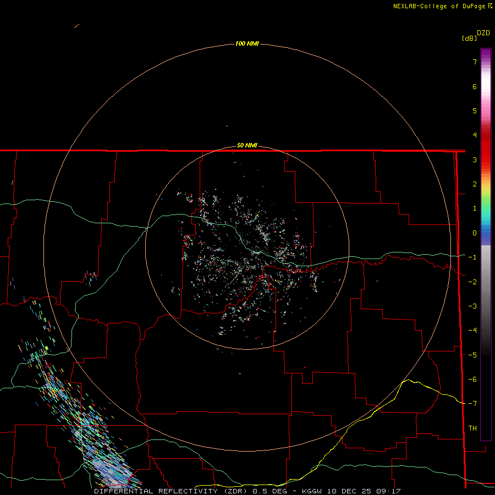Click the -4 value on color scale
495x495 pixels.
472,331
